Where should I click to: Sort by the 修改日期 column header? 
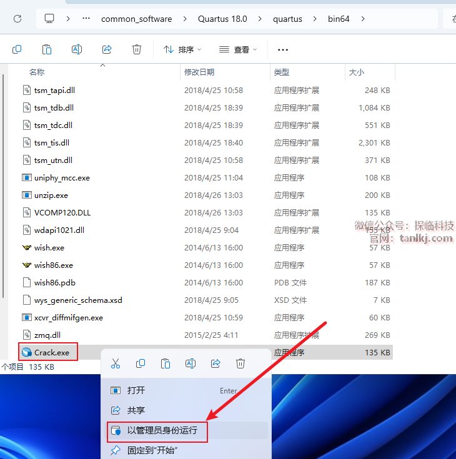coord(199,72)
